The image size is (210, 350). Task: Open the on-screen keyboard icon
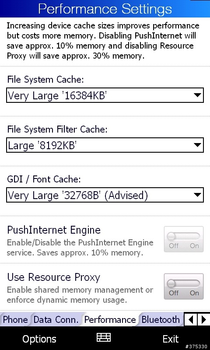click(x=104, y=337)
